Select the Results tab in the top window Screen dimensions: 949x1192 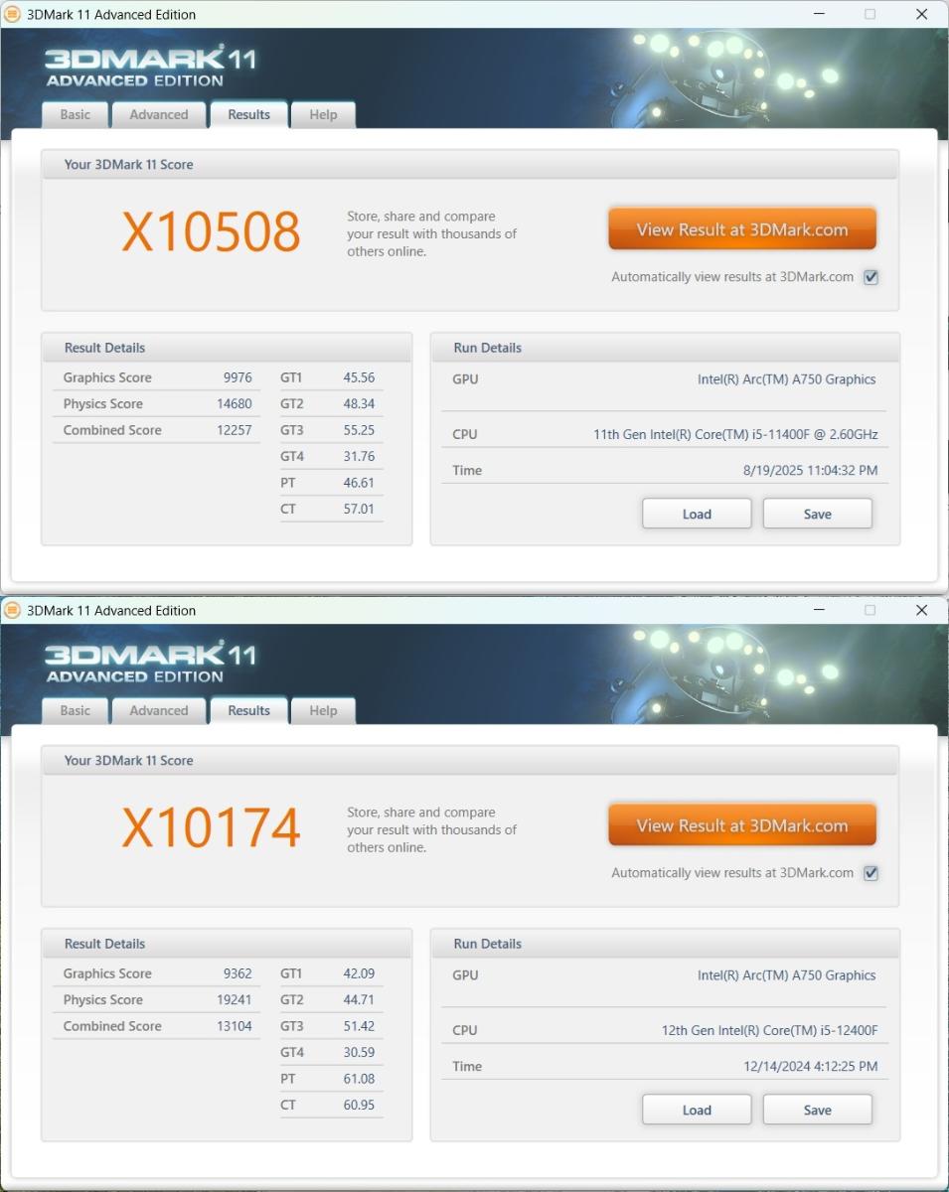pyautogui.click(x=248, y=114)
